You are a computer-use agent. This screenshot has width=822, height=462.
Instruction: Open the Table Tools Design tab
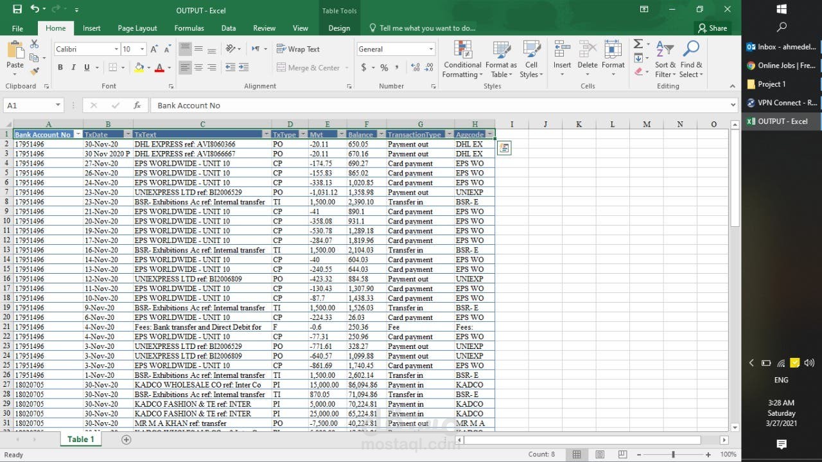coord(339,28)
